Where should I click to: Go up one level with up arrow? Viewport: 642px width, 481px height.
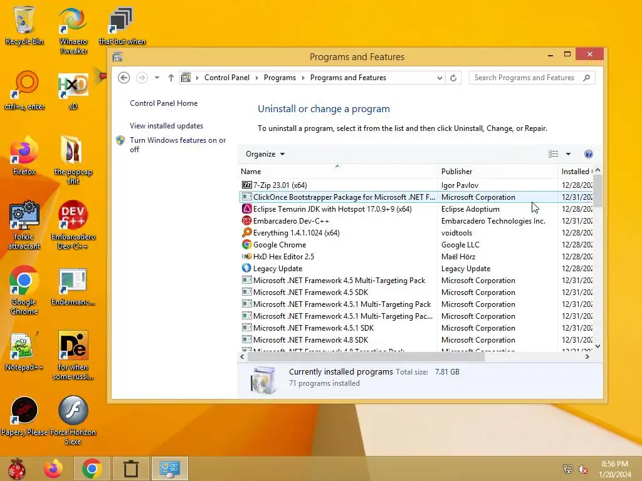tap(171, 78)
